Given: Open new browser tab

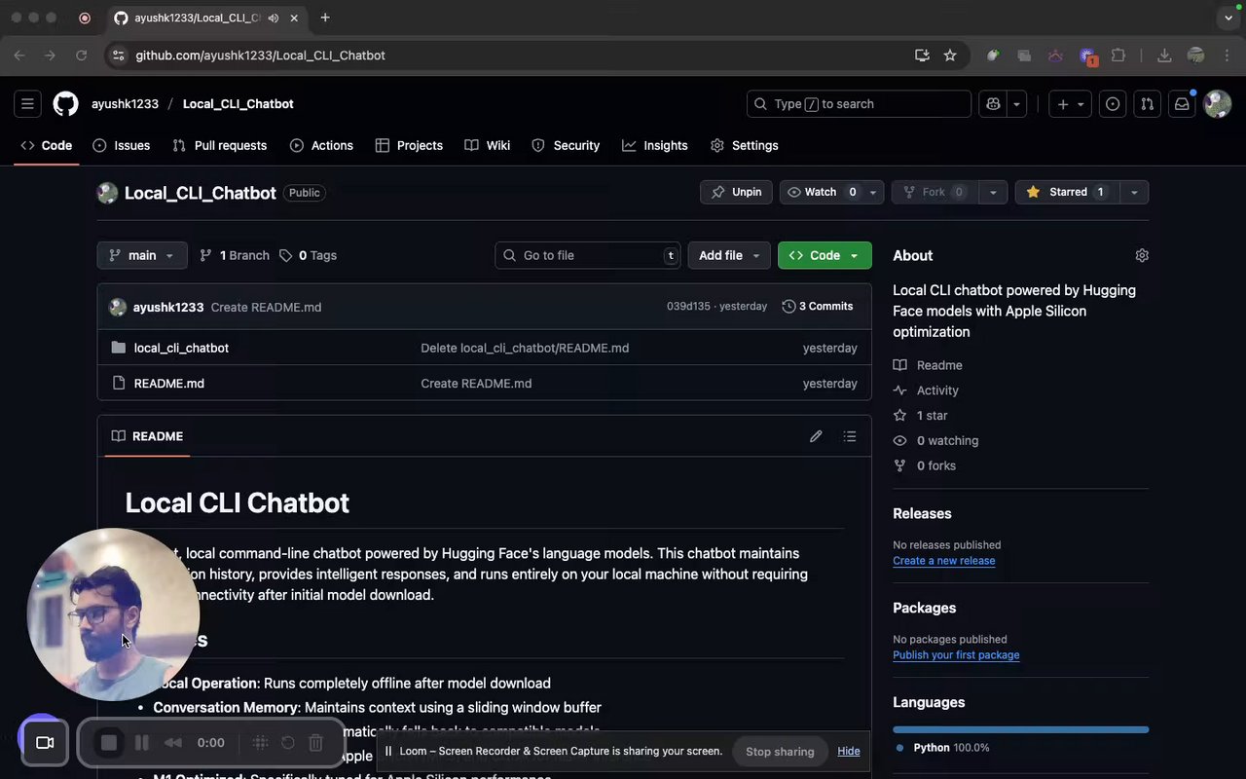Looking at the screenshot, I should coord(325,18).
